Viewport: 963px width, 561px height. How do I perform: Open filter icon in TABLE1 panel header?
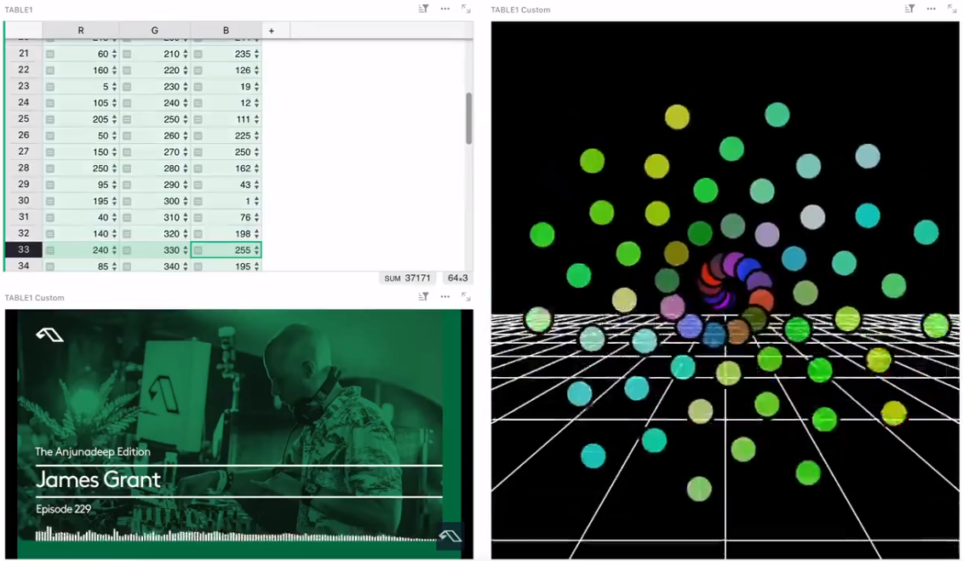423,9
